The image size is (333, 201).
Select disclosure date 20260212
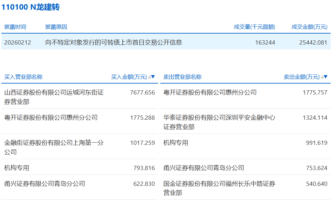point(17,43)
